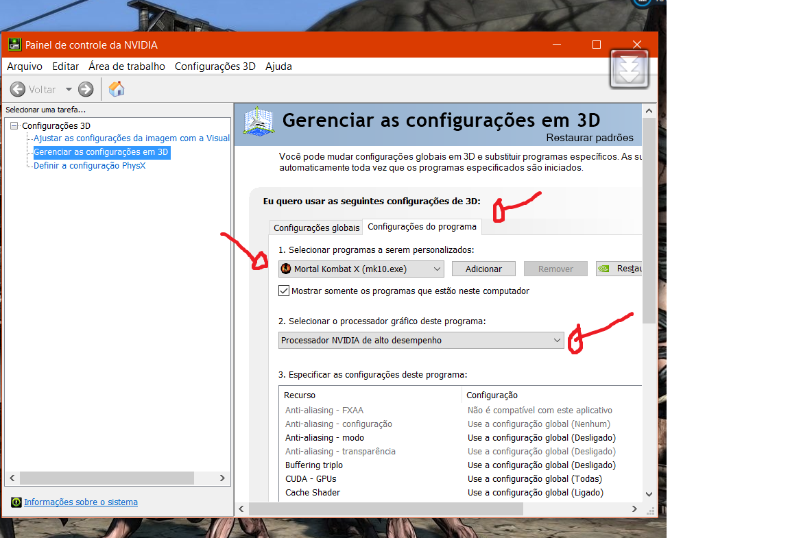
Task: Switch to the Configurações globais tab
Action: (316, 228)
